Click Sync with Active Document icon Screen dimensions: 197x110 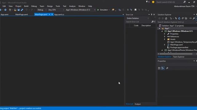[x=176, y=18]
